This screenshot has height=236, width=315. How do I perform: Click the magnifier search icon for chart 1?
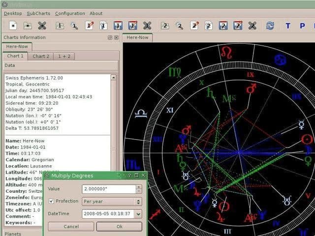tap(74, 26)
